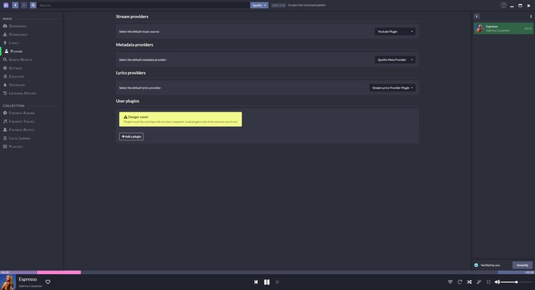Open the Spotify search provider dropdown
This screenshot has height=290, width=535.
259,5
